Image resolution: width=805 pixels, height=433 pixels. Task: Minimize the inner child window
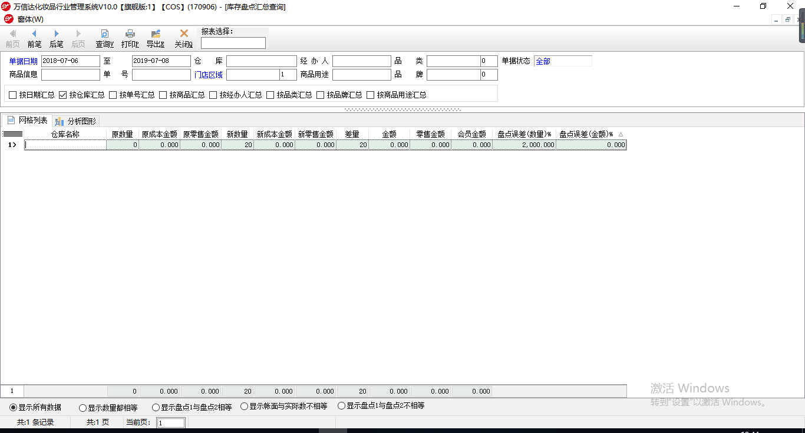pos(777,19)
